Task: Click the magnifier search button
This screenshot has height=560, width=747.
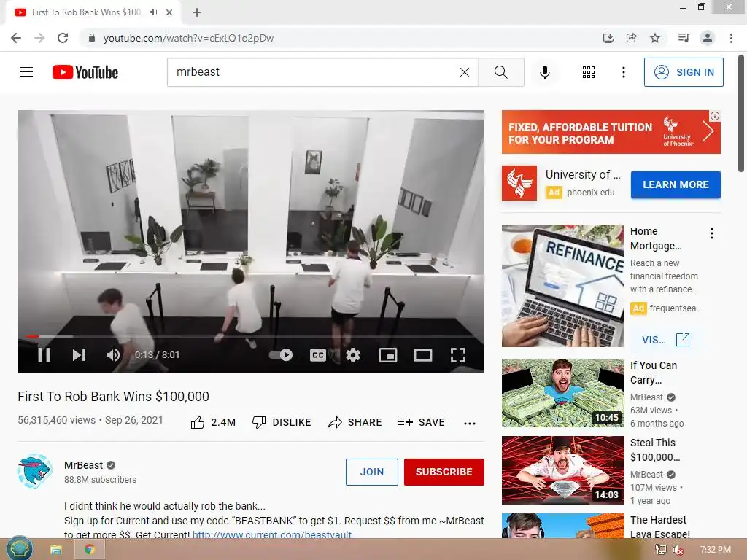Action: pos(501,72)
